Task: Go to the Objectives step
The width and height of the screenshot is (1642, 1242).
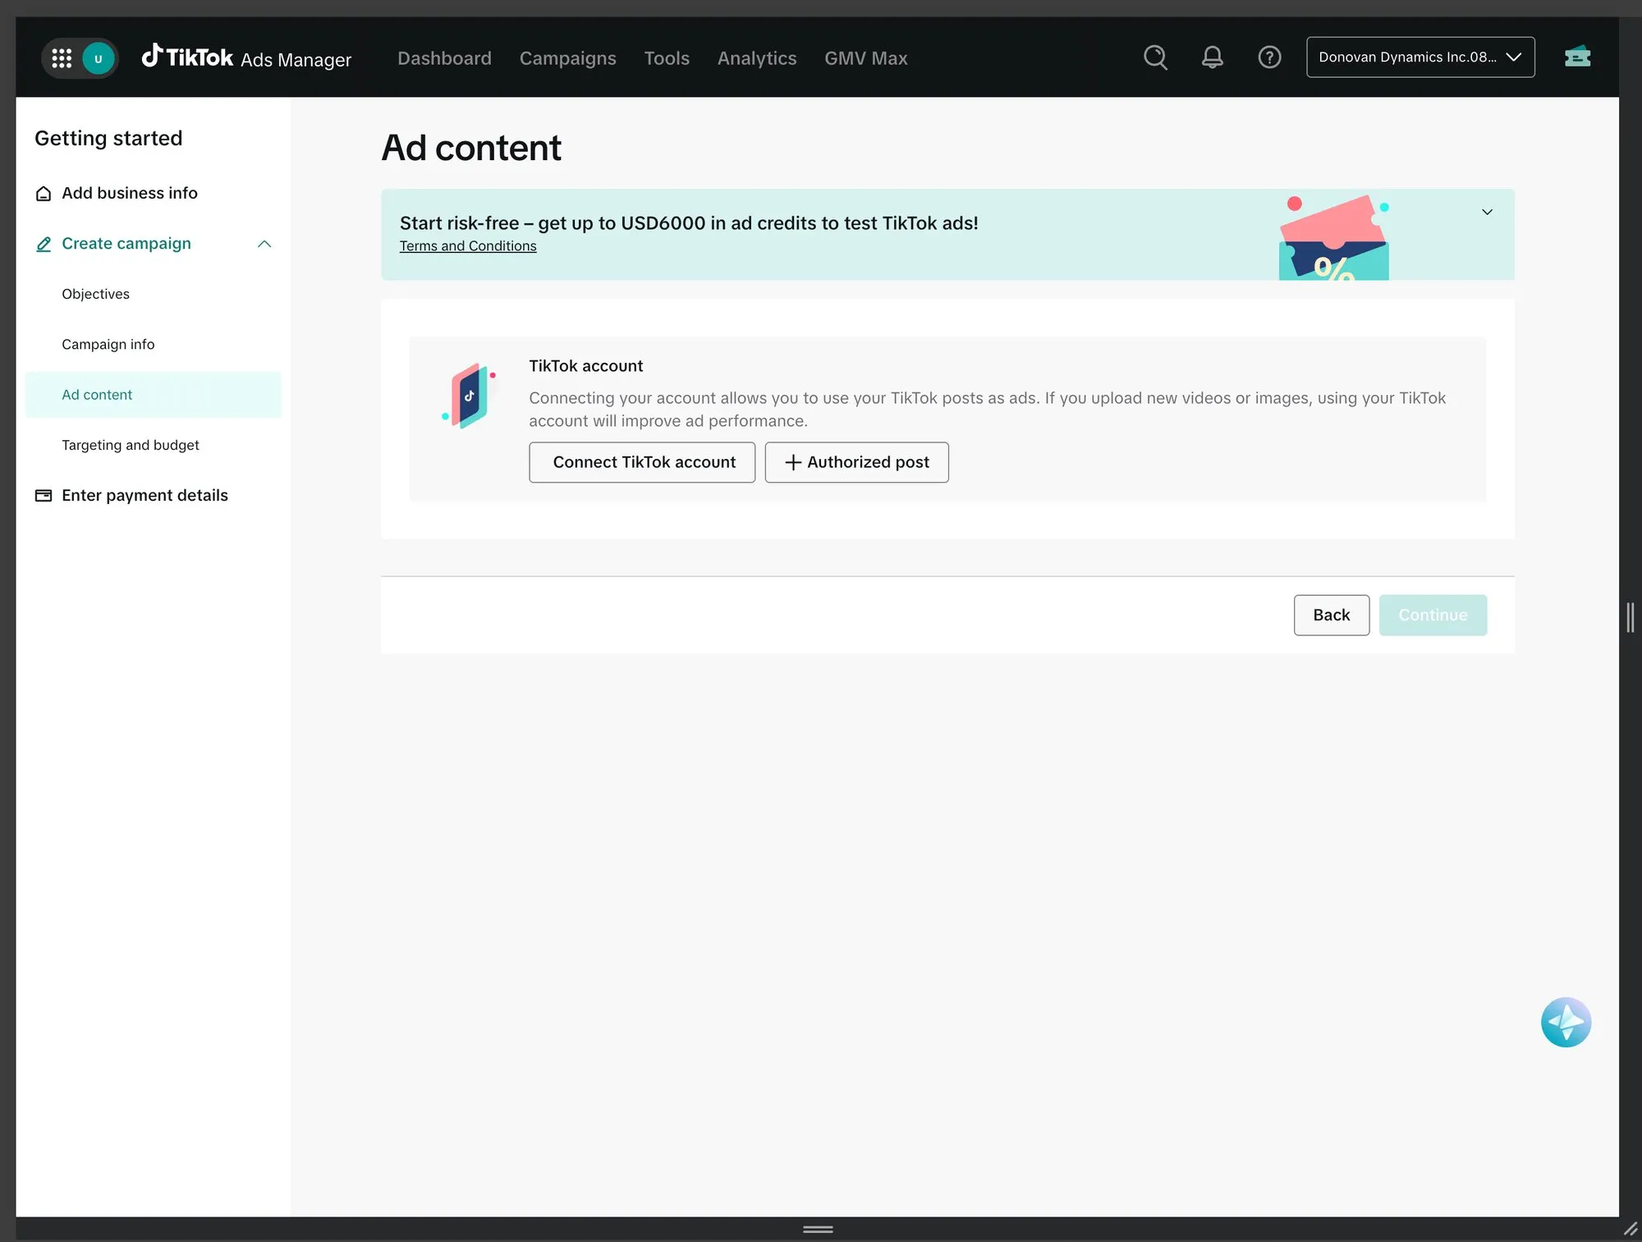Action: point(95,294)
